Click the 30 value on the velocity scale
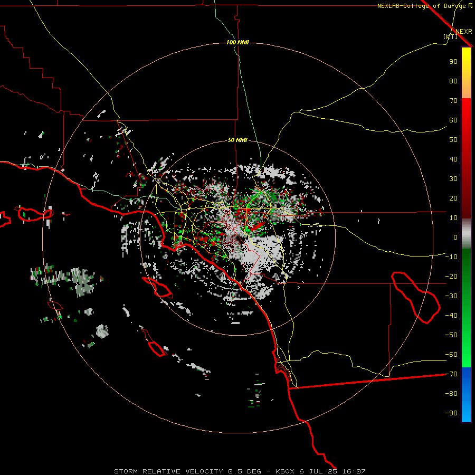 (x=453, y=179)
